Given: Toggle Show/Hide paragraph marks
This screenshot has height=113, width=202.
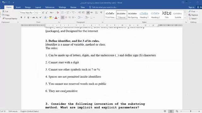Looking at the screenshot, I should click(101, 13).
